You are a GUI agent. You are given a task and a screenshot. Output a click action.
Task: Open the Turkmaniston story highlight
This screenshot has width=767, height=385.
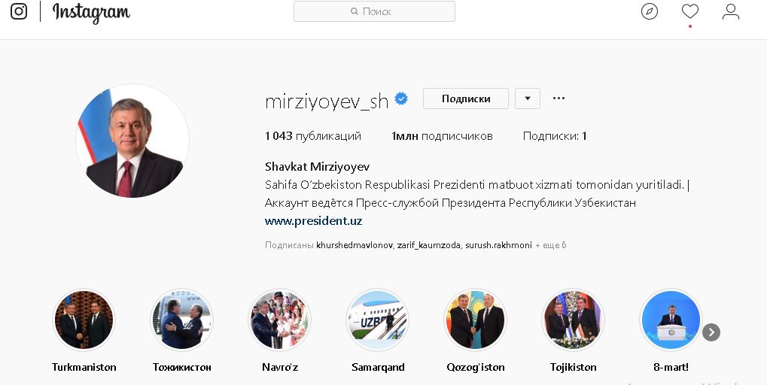[84, 320]
